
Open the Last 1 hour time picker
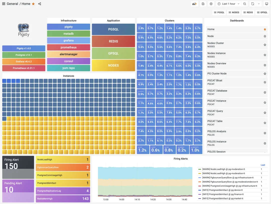click(x=229, y=4)
